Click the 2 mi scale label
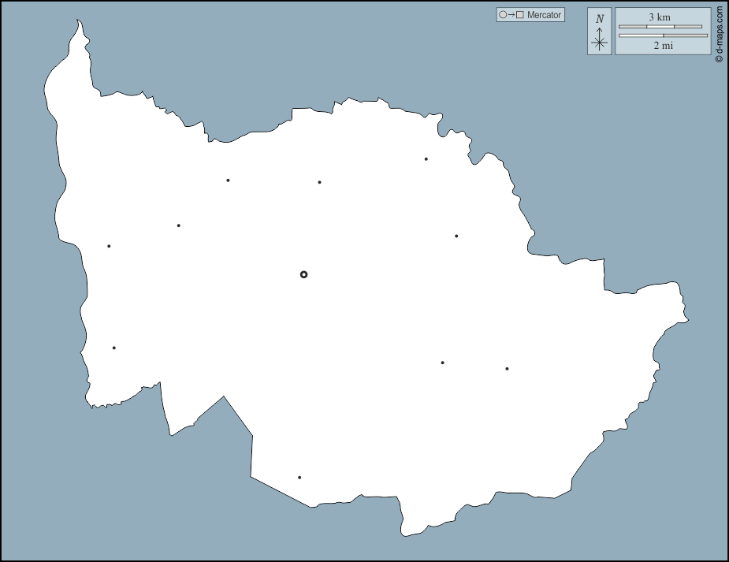 tap(663, 46)
